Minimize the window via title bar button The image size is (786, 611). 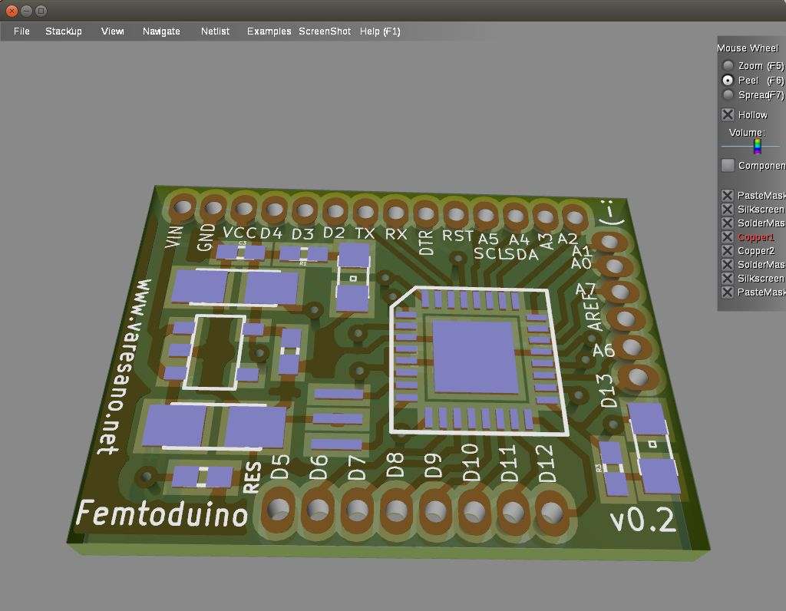27,11
